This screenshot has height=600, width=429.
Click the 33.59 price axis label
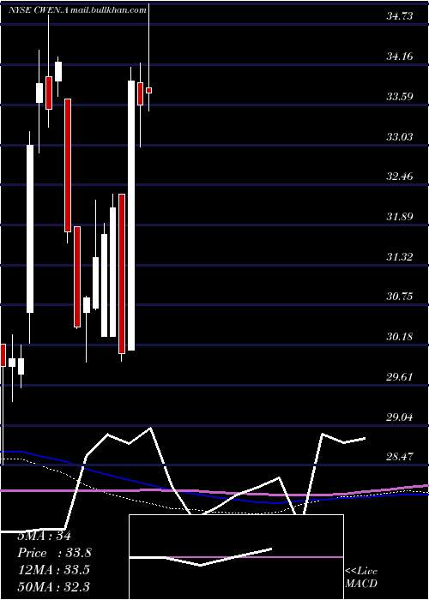400,96
